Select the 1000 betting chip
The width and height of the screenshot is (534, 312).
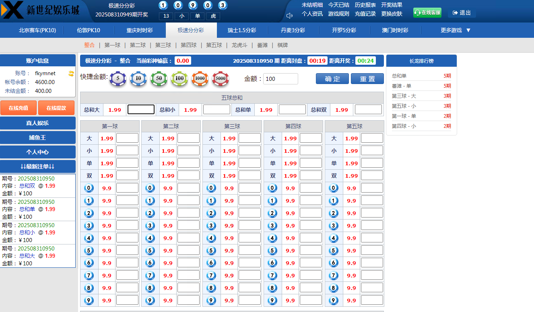pos(199,79)
